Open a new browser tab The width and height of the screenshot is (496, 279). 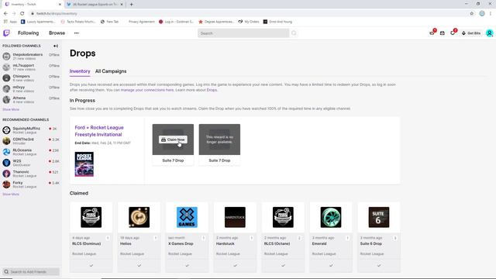(x=131, y=5)
